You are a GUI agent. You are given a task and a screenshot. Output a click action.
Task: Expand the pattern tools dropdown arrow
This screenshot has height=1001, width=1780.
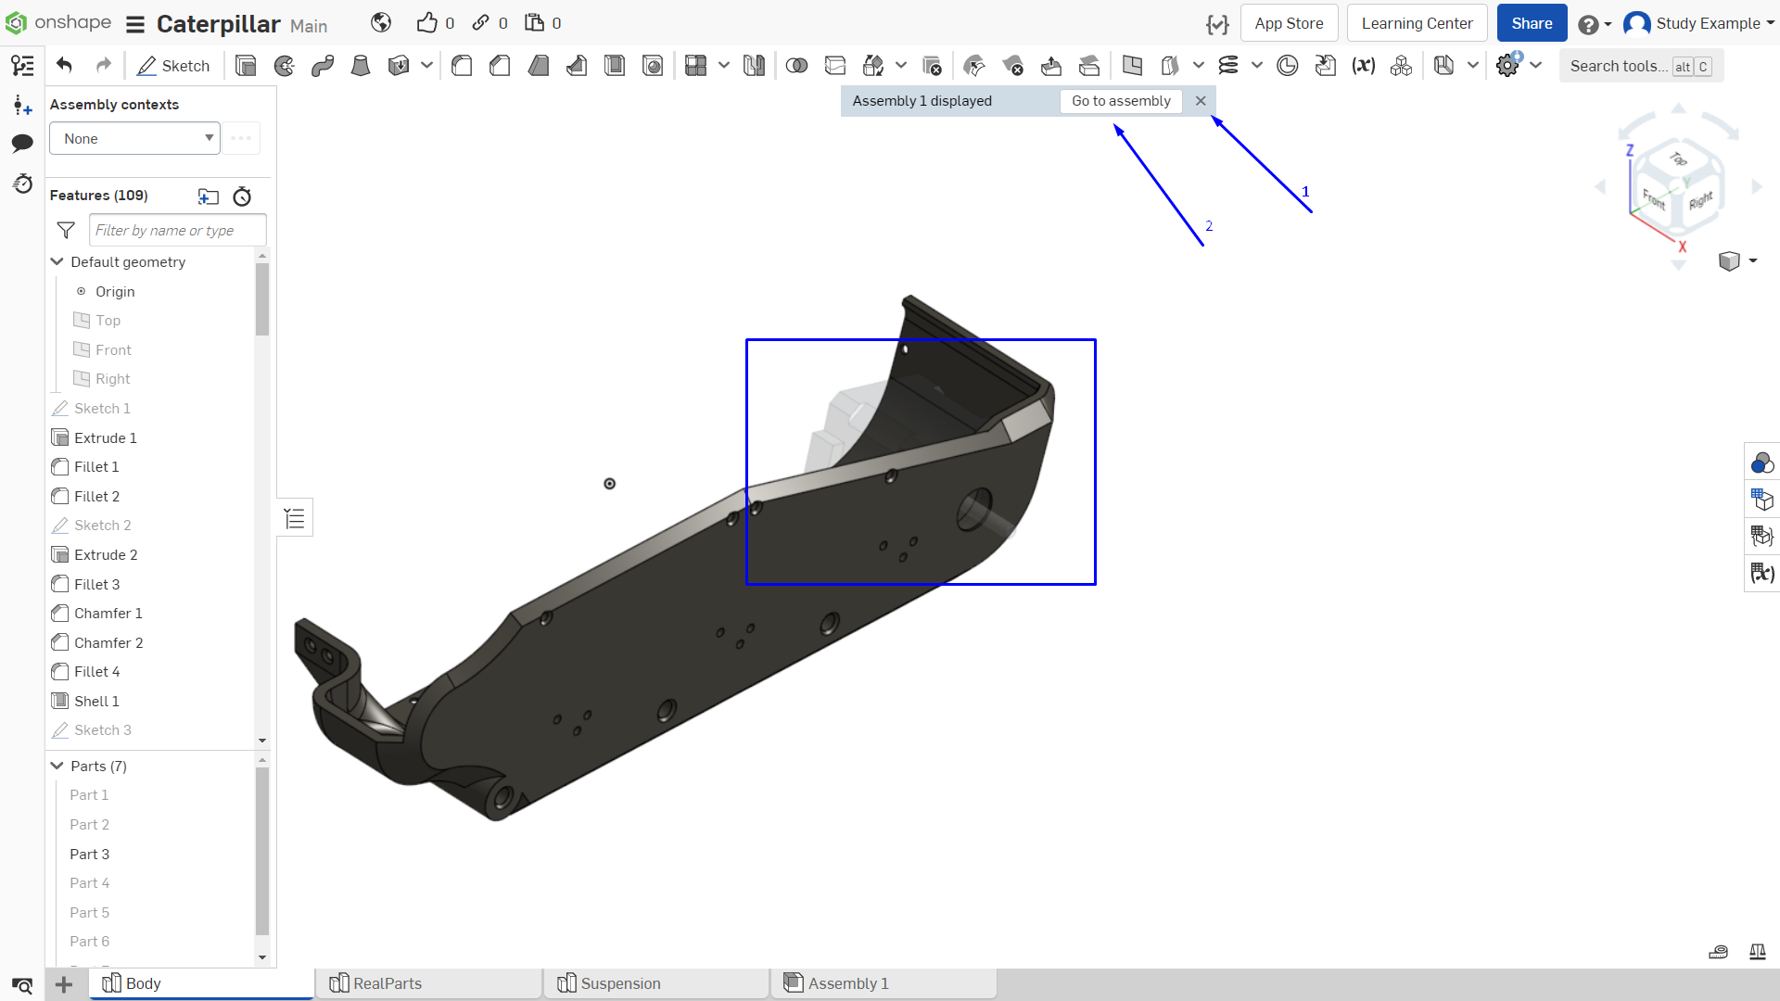tap(724, 66)
